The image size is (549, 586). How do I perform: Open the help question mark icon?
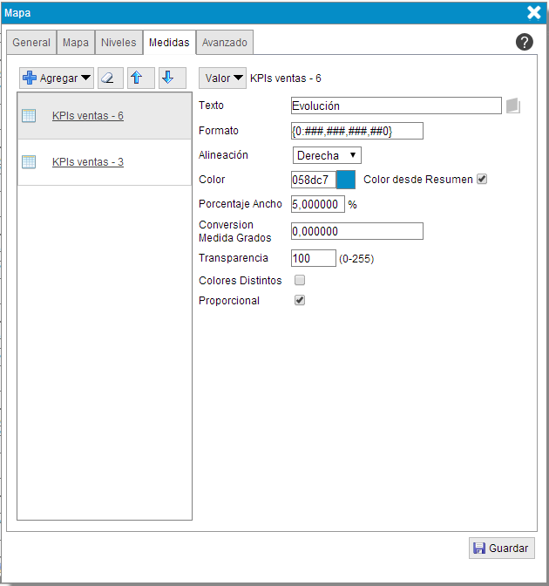(x=525, y=42)
